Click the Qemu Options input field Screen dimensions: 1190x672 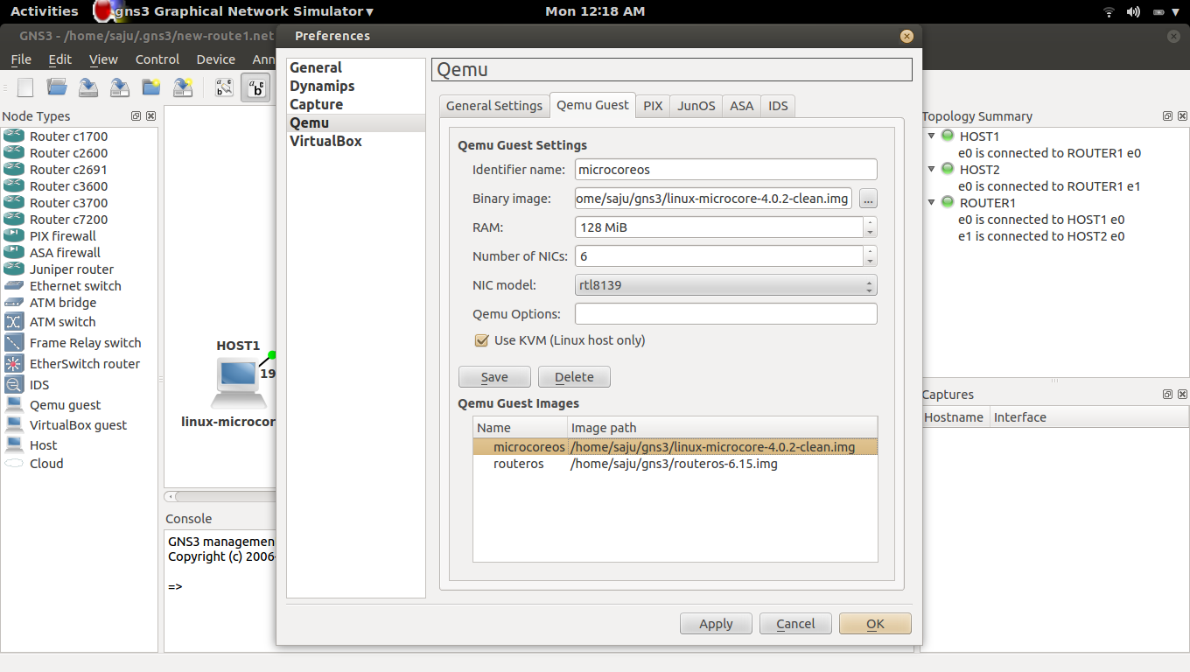(x=725, y=314)
